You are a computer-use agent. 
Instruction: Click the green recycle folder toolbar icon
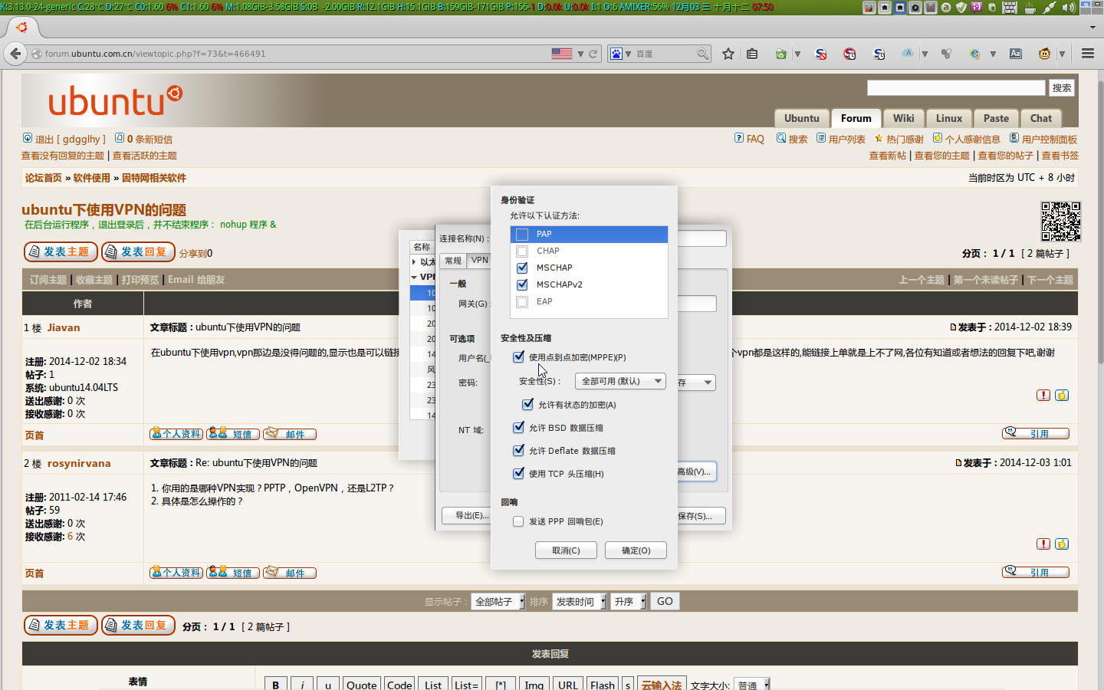click(780, 54)
